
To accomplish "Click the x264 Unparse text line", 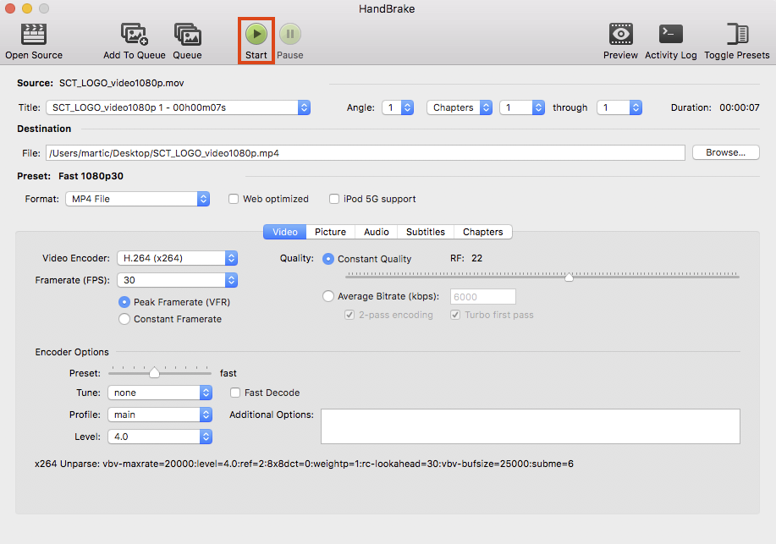I will pos(305,464).
